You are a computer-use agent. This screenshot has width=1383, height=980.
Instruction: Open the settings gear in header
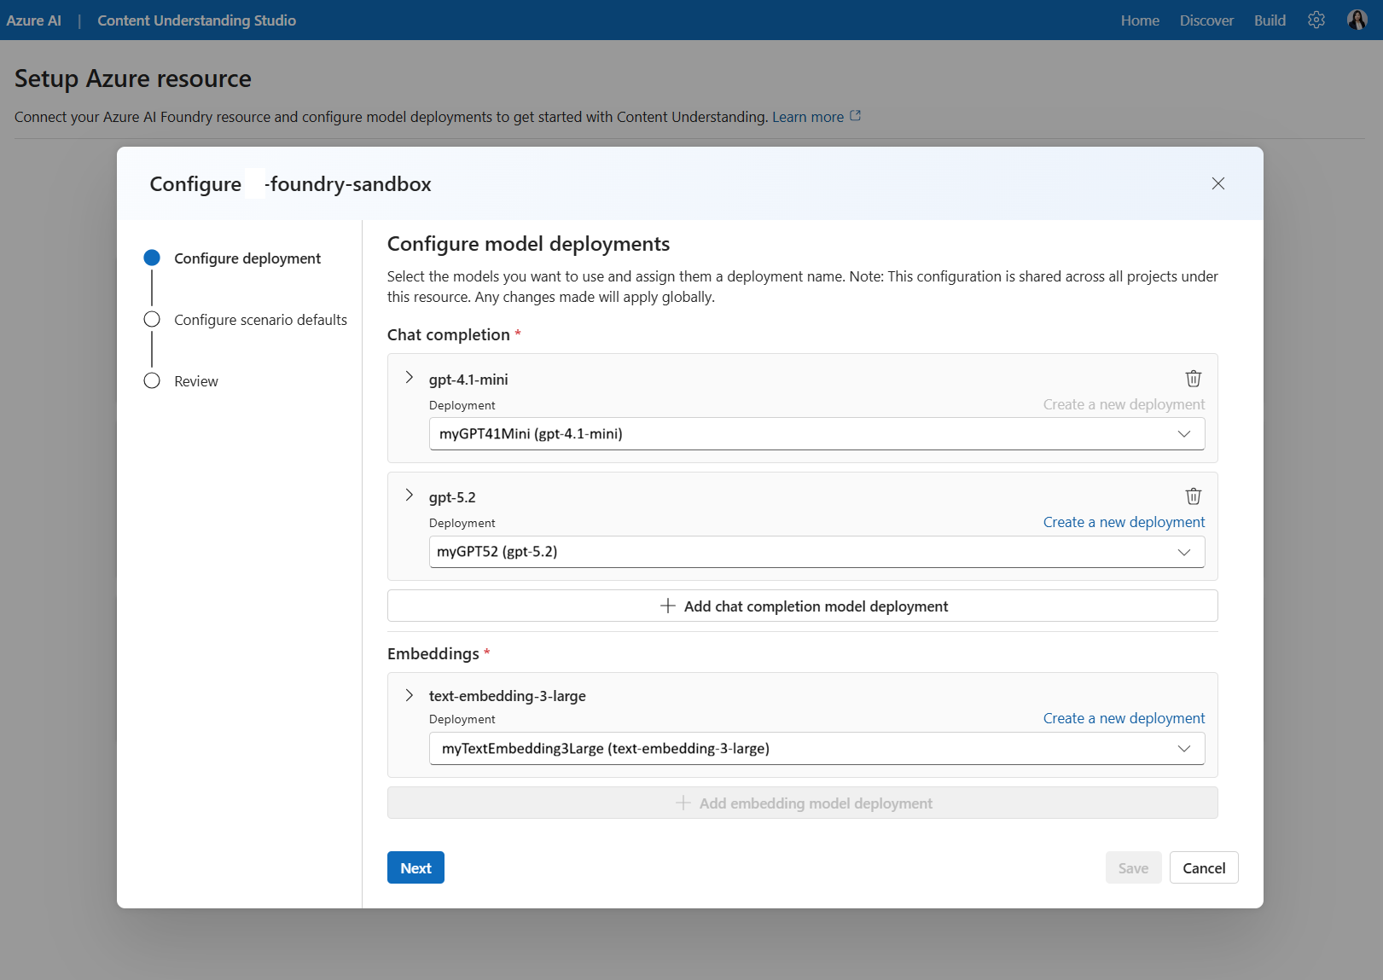coord(1316,20)
